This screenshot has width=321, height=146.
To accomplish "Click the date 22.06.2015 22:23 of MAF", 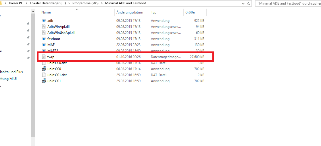I will (x=128, y=45).
